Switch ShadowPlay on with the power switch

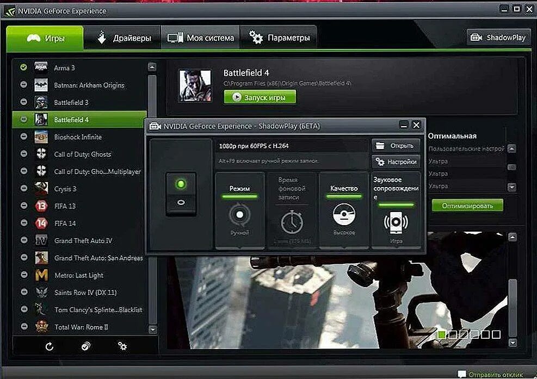(181, 184)
